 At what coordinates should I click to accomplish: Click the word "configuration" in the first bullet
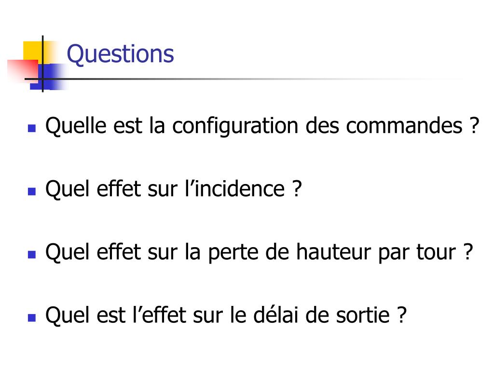(235, 127)
